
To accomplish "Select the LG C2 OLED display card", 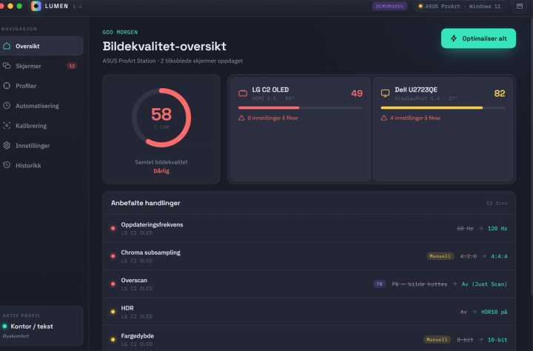I will point(300,129).
